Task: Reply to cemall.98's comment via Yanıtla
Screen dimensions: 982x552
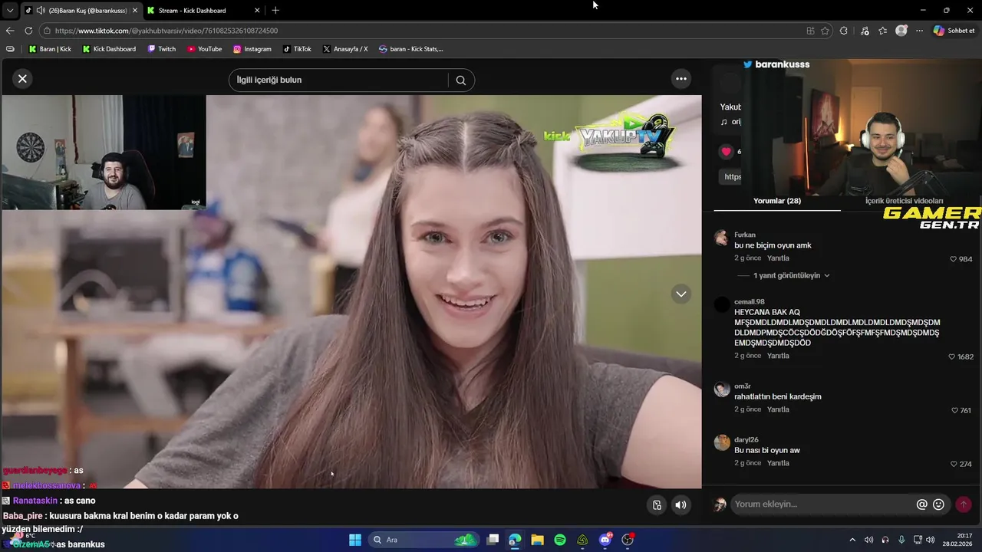Action: [x=778, y=356]
